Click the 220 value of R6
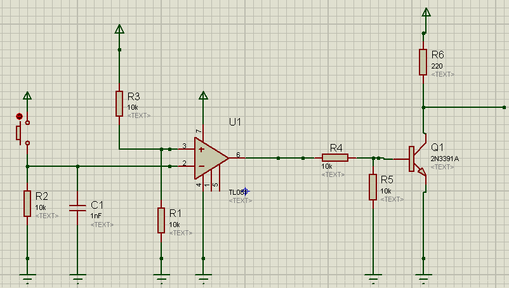Image resolution: width=509 pixels, height=288 pixels. 437,66
